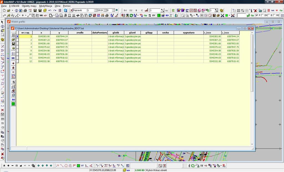This screenshot has width=284, height=172.
Task: Open the Modyfikacja menu
Action: (46, 6)
